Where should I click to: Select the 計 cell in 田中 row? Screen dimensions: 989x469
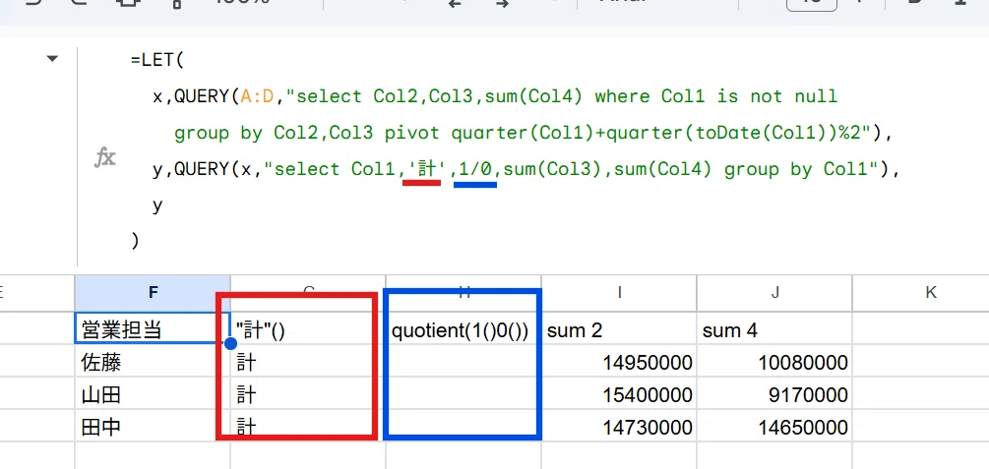pyautogui.click(x=308, y=427)
